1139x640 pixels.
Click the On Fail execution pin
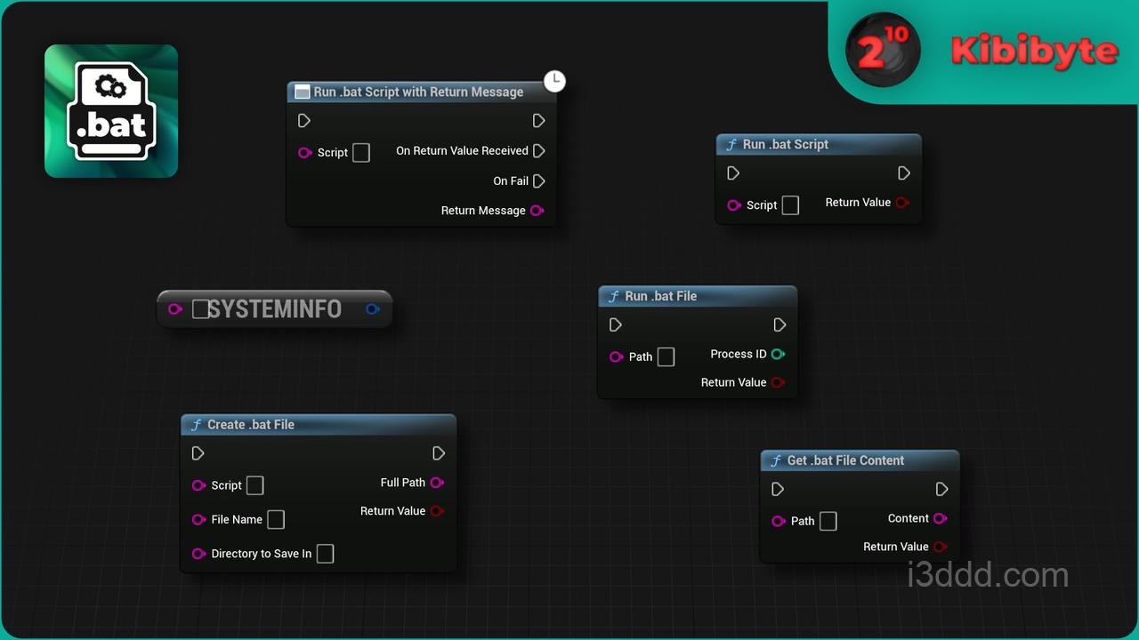pos(538,181)
